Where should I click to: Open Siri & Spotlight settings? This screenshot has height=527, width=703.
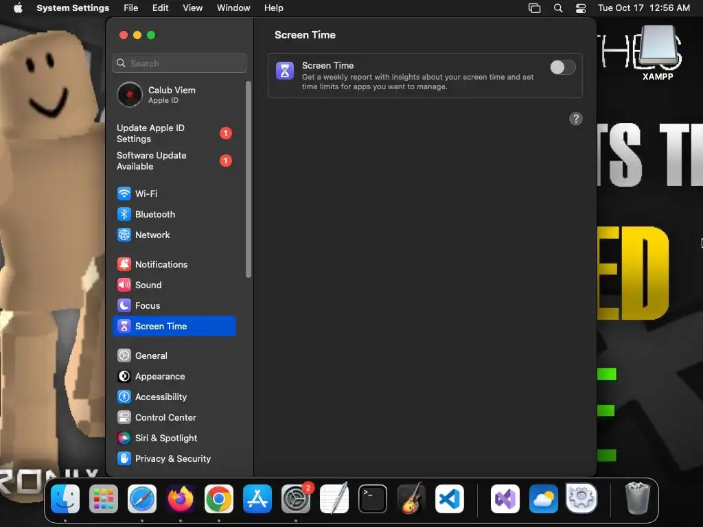tap(174, 438)
